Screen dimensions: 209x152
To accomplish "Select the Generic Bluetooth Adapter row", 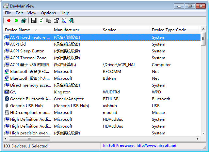I will pyautogui.click(x=102, y=99).
